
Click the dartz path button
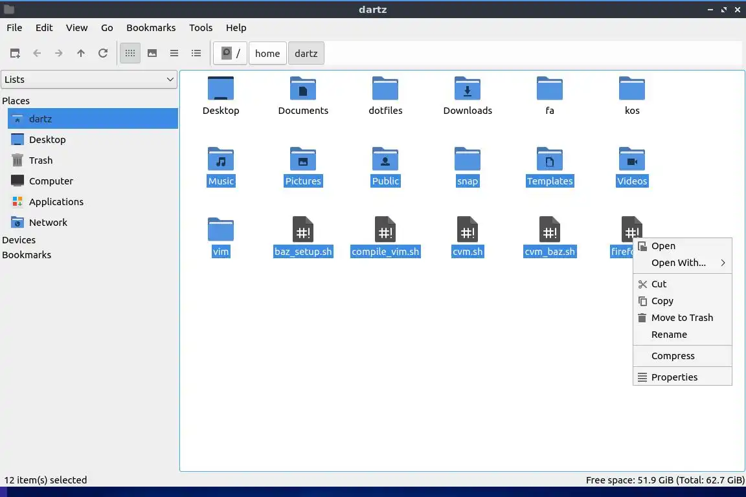click(x=306, y=53)
